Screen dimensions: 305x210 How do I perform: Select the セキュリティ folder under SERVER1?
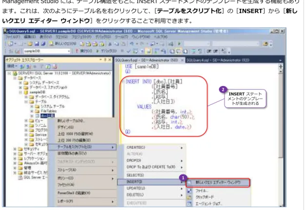(x=31, y=149)
